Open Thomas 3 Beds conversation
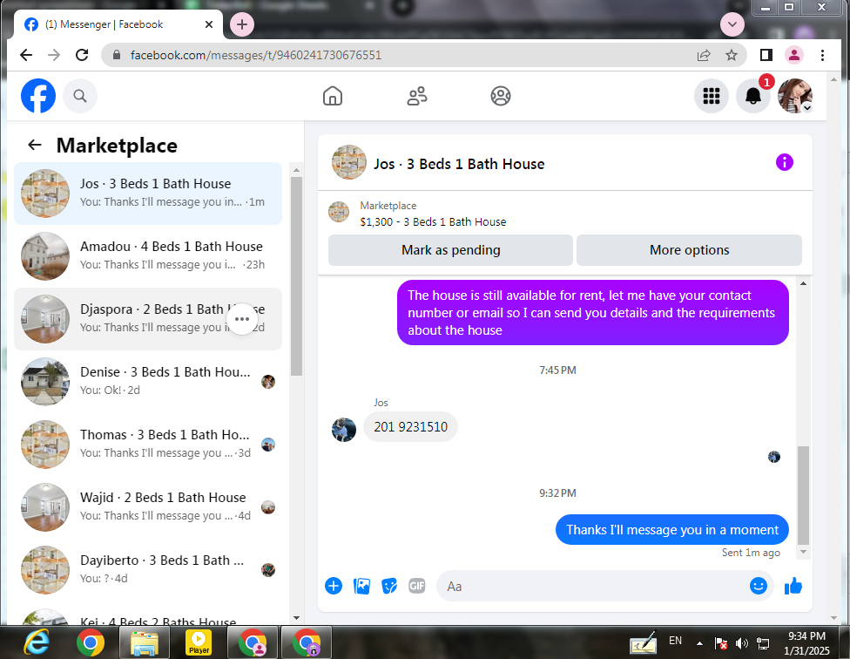The image size is (850, 659). pos(148,445)
